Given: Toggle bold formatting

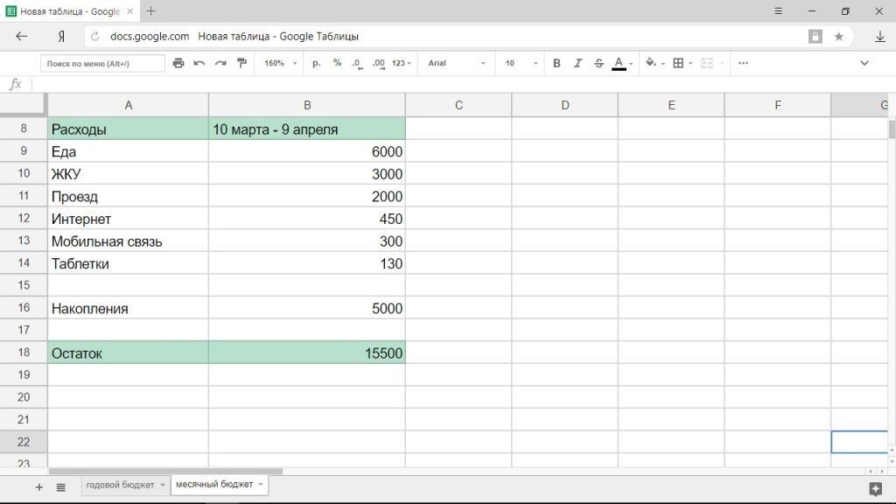Looking at the screenshot, I should coord(556,63).
